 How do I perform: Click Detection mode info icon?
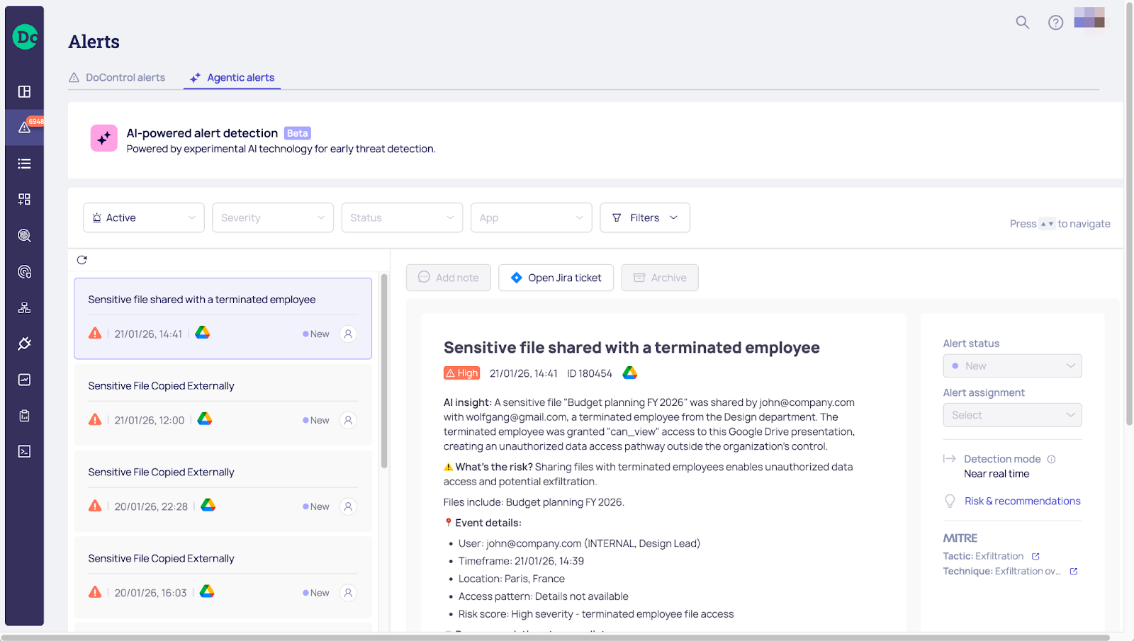[1051, 459]
